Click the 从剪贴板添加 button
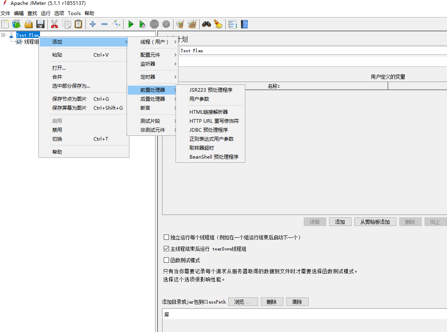Image resolution: width=447 pixels, height=332 pixels. coord(375,222)
